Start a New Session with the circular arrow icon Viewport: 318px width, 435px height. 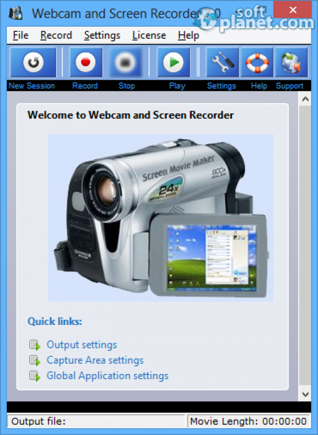pos(33,62)
